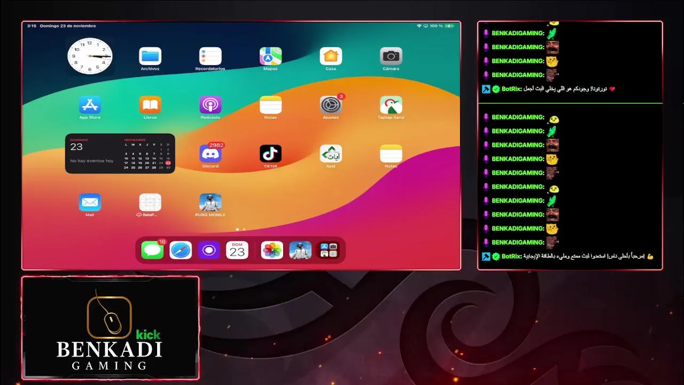Open the Notas app beside Podcasts
The height and width of the screenshot is (385, 684).
point(270,105)
